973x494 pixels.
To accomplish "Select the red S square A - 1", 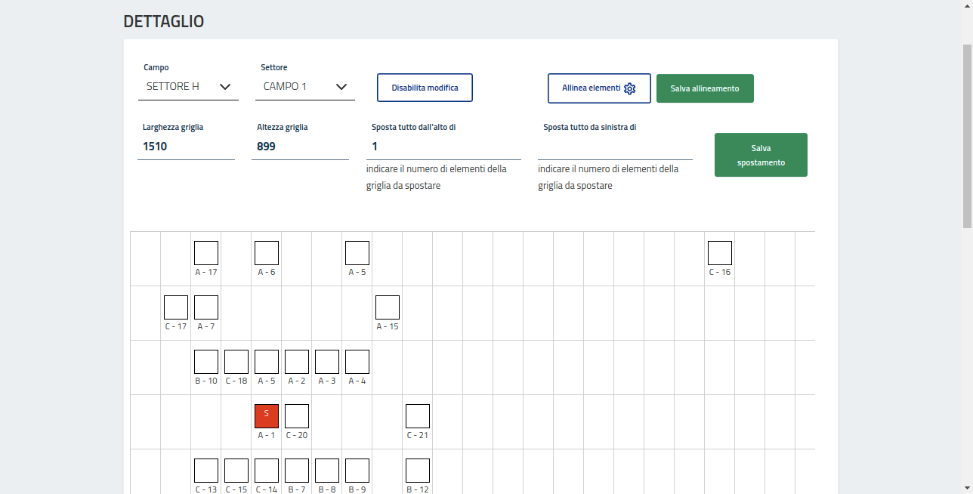I will pos(267,416).
